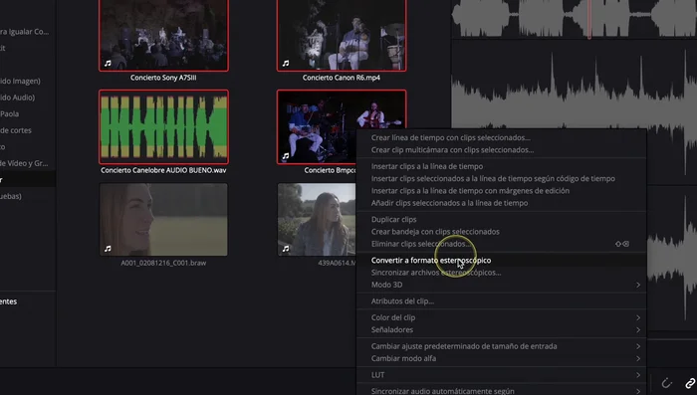Open bin ending in 'de cortes'
Screen dimensions: 697x395
pyautogui.click(x=16, y=130)
